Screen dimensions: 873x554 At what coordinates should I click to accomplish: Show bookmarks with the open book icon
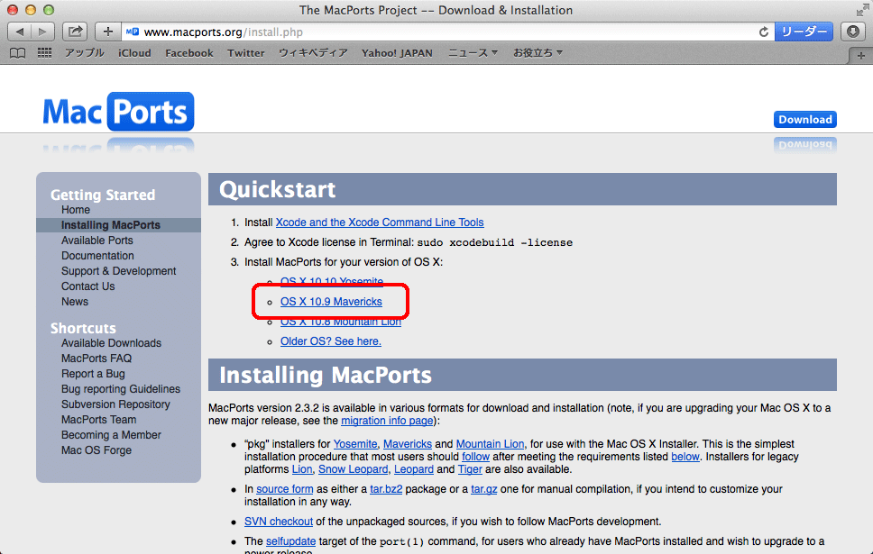[18, 53]
